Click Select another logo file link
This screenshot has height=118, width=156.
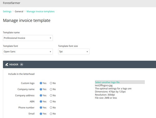point(107,82)
